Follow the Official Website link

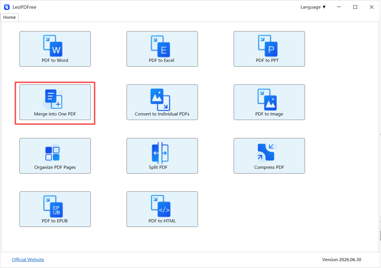28,259
